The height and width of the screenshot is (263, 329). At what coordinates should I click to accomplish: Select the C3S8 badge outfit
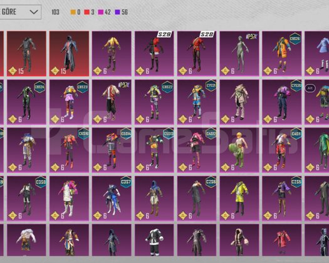26,199
